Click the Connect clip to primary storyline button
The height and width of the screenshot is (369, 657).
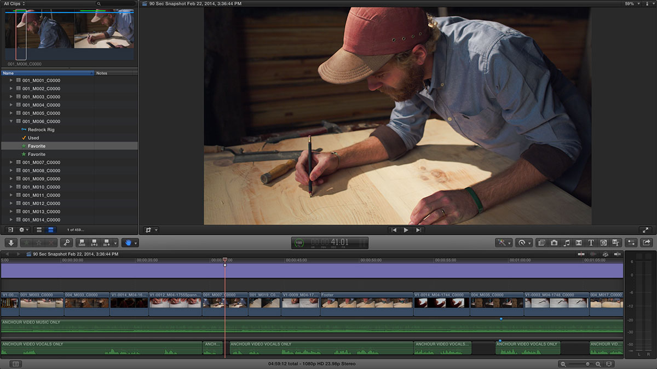pos(82,243)
